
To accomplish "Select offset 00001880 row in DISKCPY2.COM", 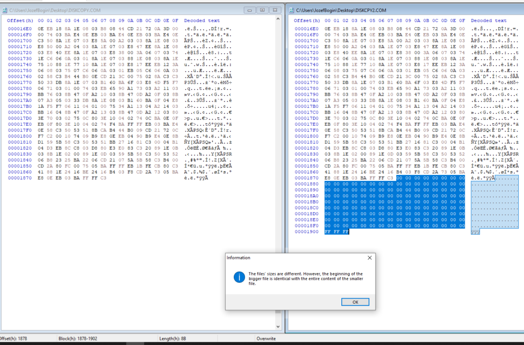I will [x=407, y=184].
